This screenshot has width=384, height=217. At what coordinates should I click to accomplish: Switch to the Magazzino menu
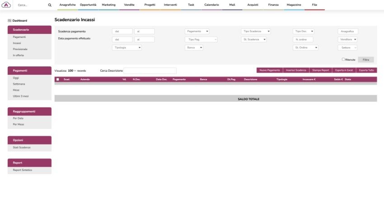294,5
